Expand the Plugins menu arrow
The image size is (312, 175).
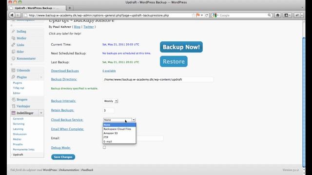coord(41,77)
